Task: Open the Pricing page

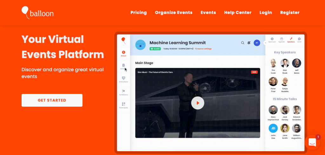Action: (x=139, y=13)
